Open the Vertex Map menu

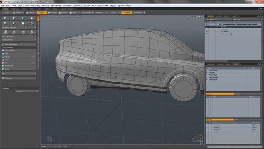tap(56, 5)
